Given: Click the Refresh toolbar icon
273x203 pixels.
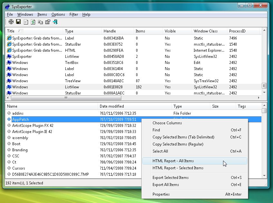Looking at the screenshot, I should tap(33, 22).
